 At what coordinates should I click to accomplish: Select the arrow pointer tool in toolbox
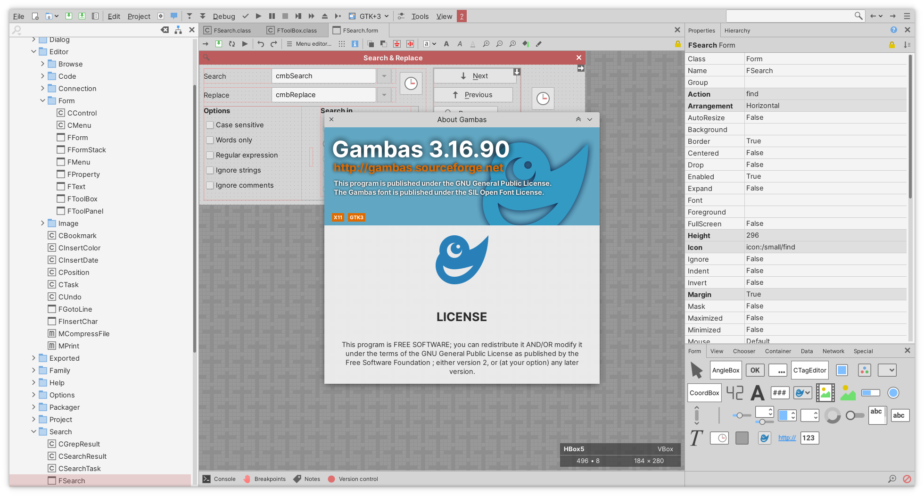(696, 370)
